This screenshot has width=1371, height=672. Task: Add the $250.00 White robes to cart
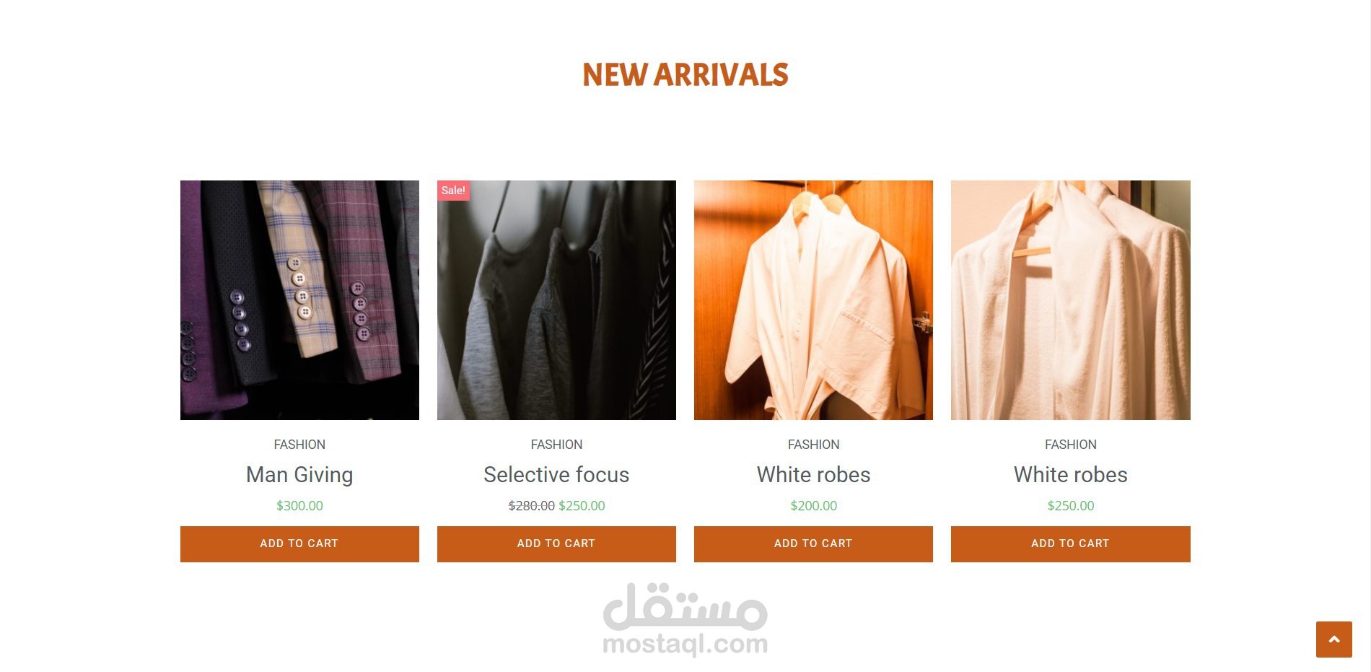1070,544
